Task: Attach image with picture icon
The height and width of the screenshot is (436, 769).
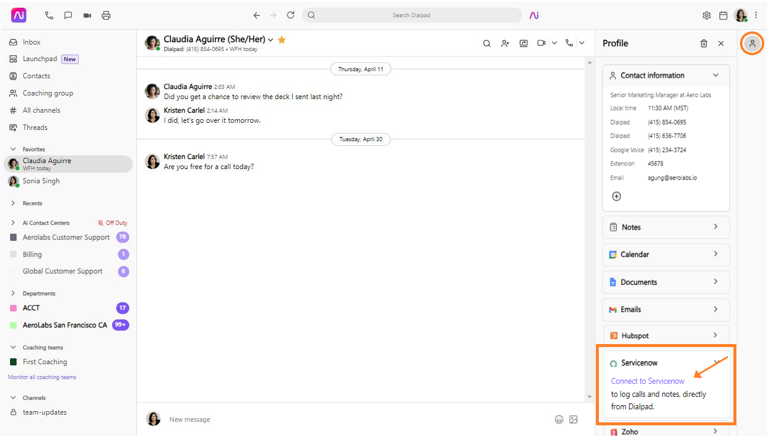Action: coord(573,419)
